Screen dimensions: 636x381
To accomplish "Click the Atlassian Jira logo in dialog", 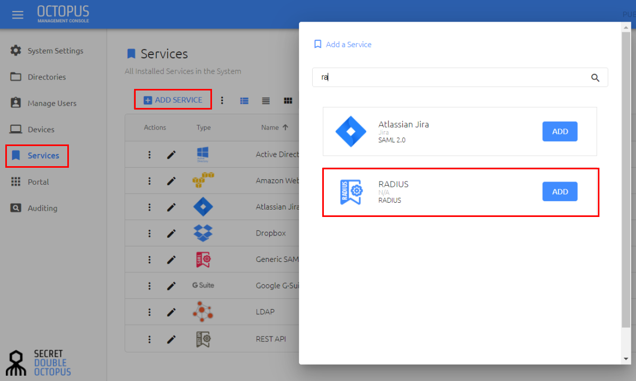I will [351, 131].
